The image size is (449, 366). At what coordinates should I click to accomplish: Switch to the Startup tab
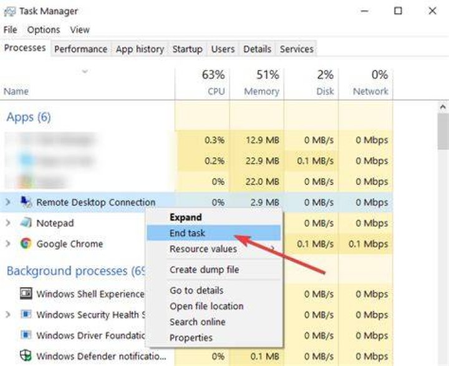pos(188,49)
